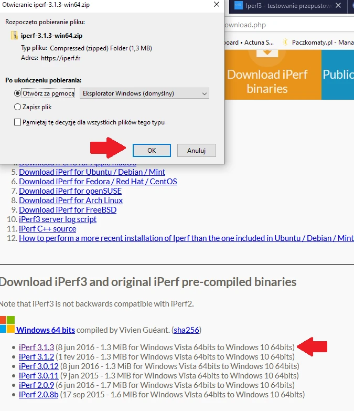The image size is (354, 411).
Task: Download iPerf 3.1.3 for Windows 64bits
Action: click(36, 347)
